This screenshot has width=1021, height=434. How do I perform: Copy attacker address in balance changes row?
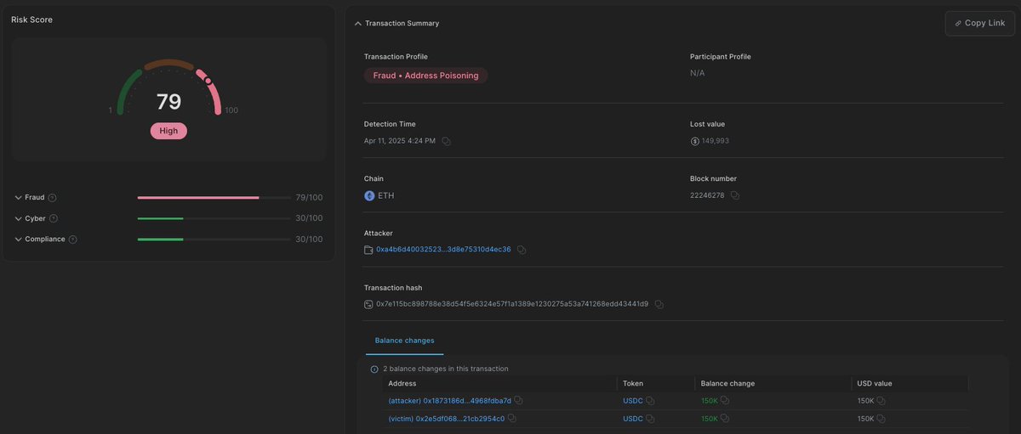(x=519, y=401)
